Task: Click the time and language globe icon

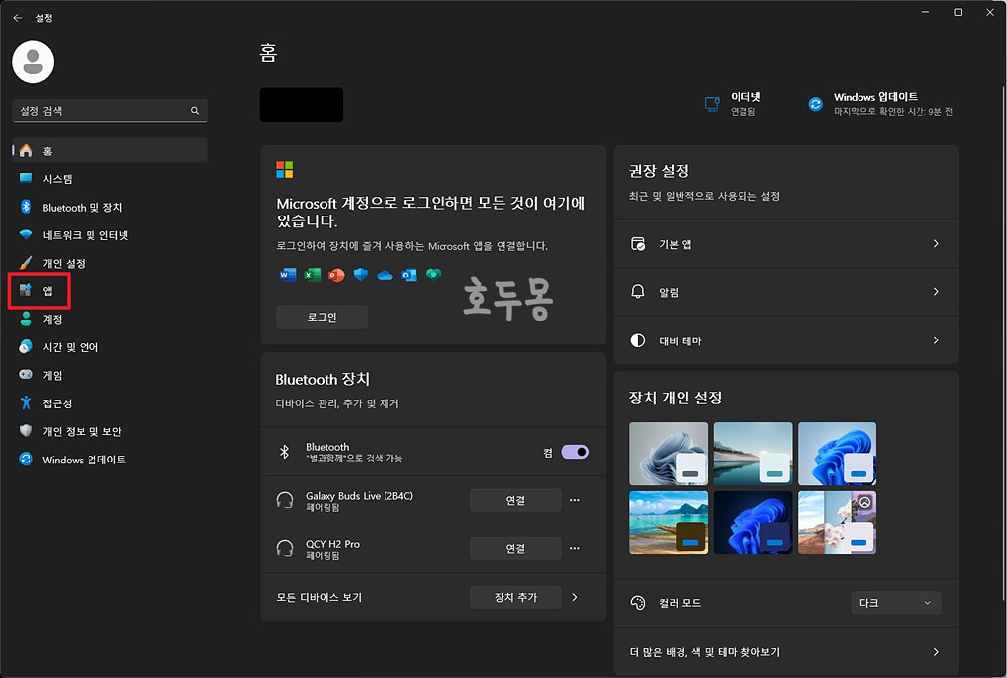Action: tap(26, 347)
